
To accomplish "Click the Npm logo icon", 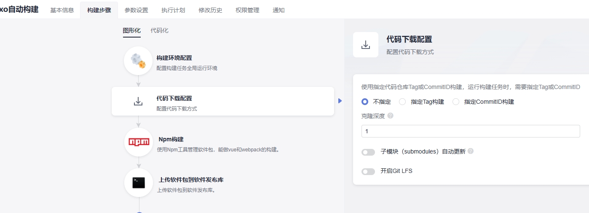I will [x=139, y=142].
